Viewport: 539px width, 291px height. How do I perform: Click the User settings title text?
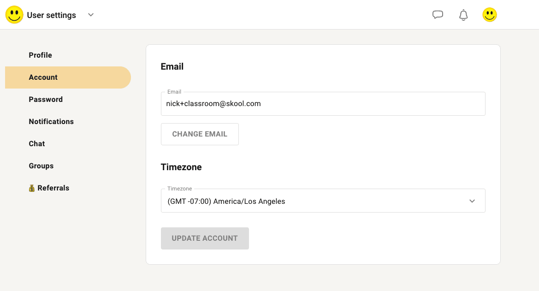tap(52, 15)
